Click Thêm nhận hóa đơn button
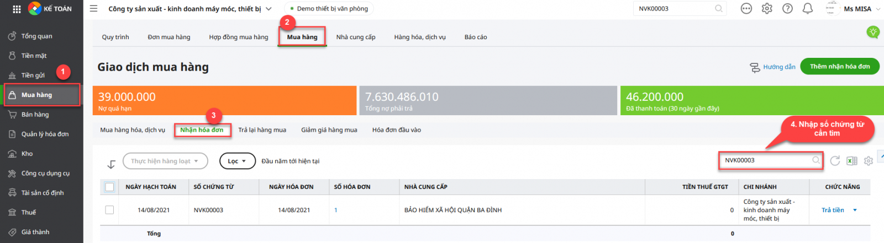Viewport: 884px width, 243px height. 839,67
